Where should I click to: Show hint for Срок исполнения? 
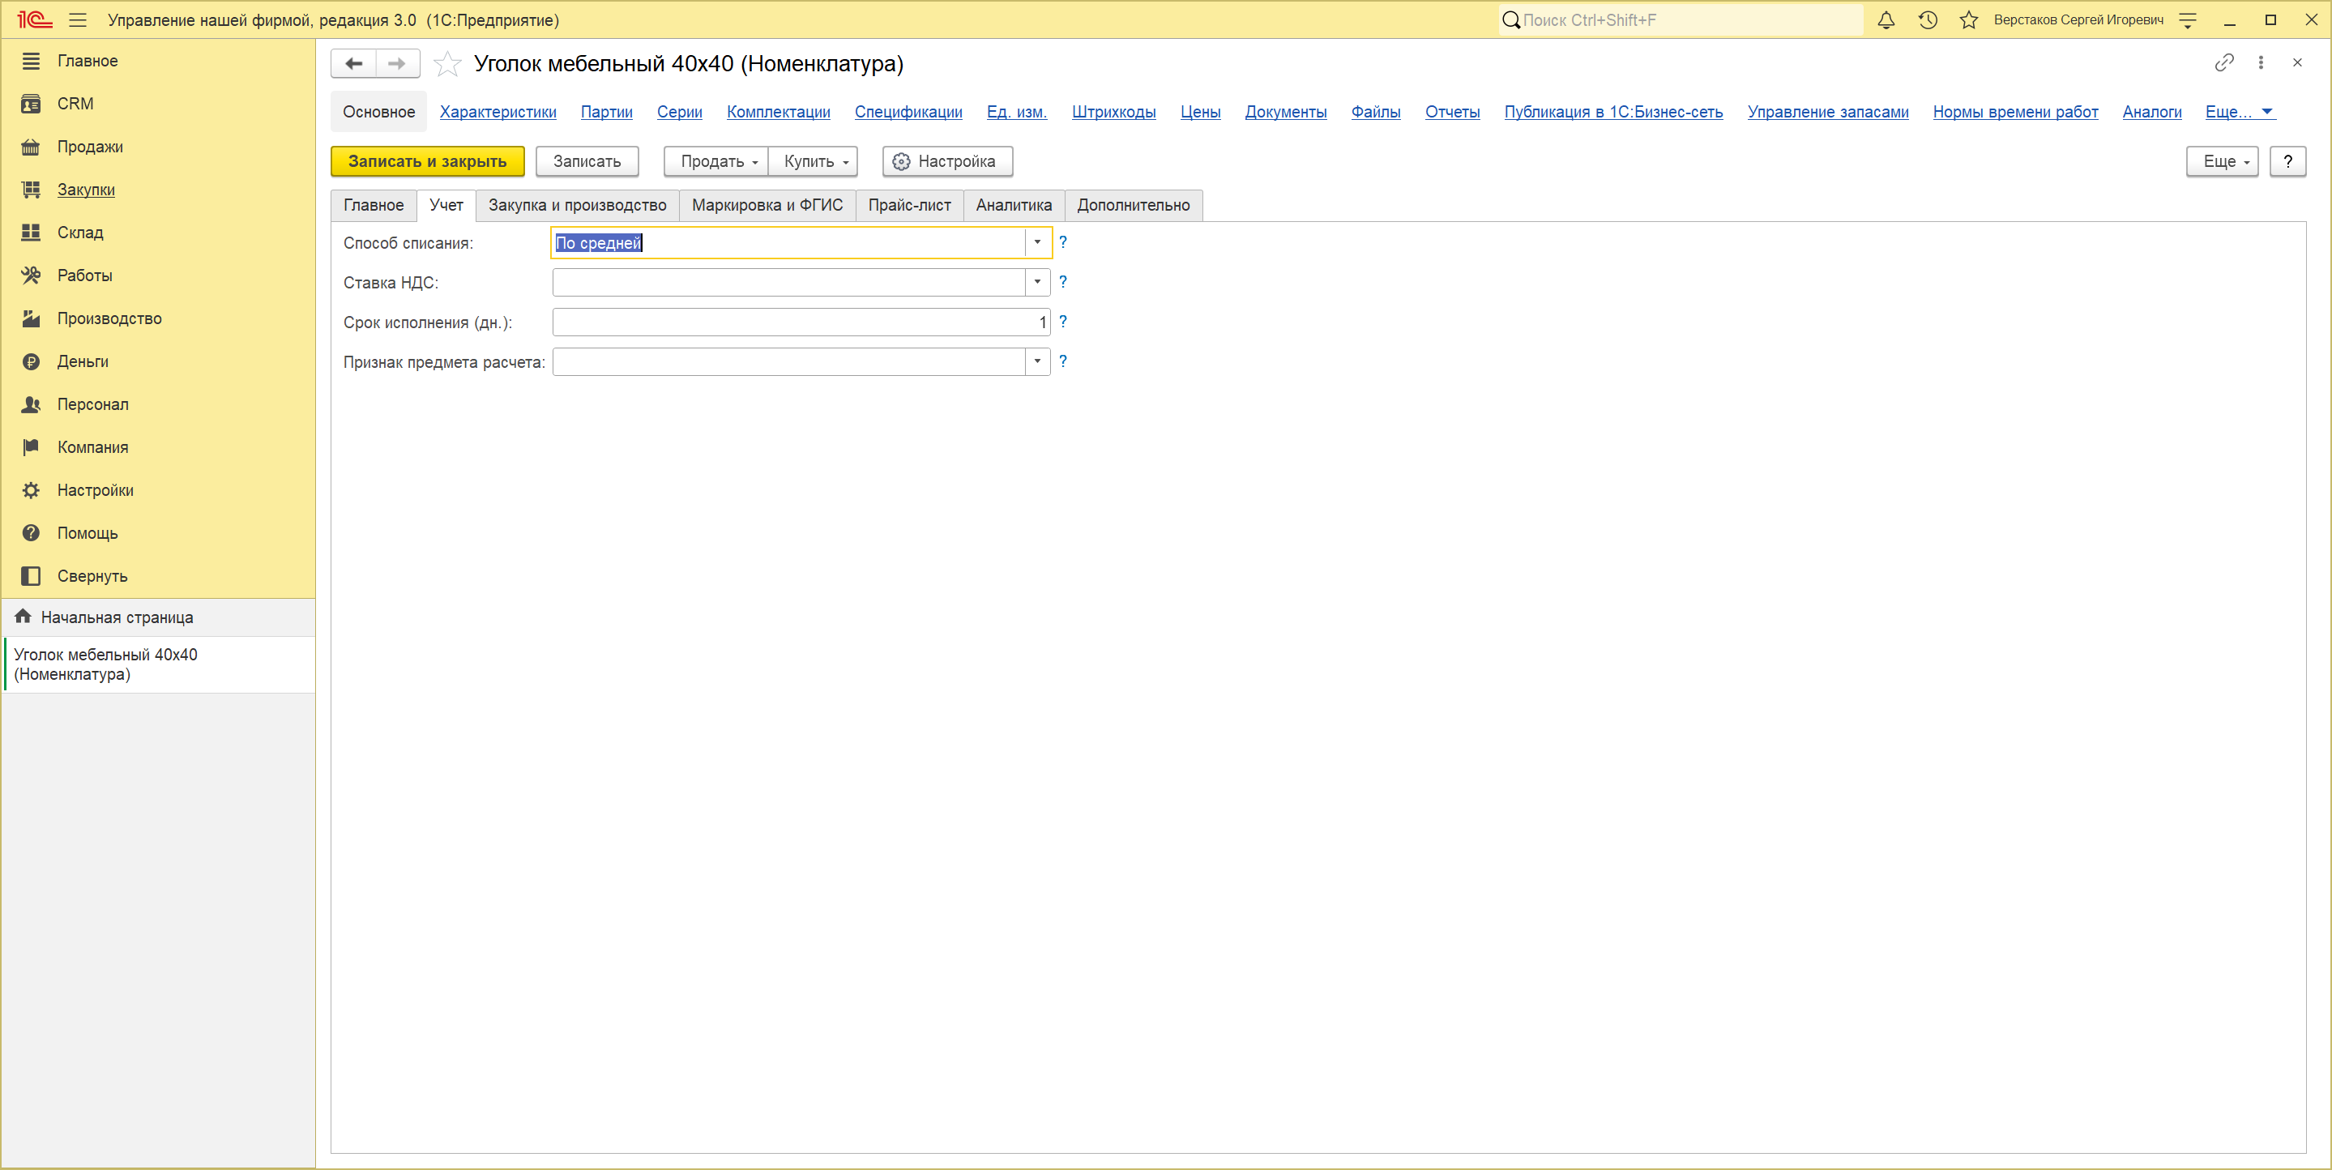(x=1063, y=322)
